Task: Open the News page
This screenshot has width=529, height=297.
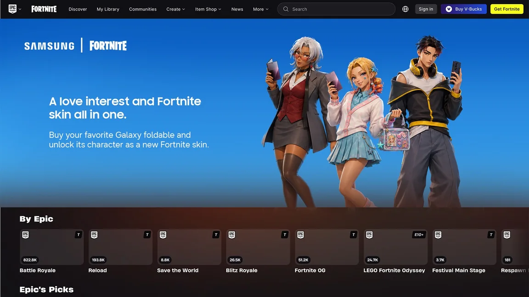Action: [237, 9]
